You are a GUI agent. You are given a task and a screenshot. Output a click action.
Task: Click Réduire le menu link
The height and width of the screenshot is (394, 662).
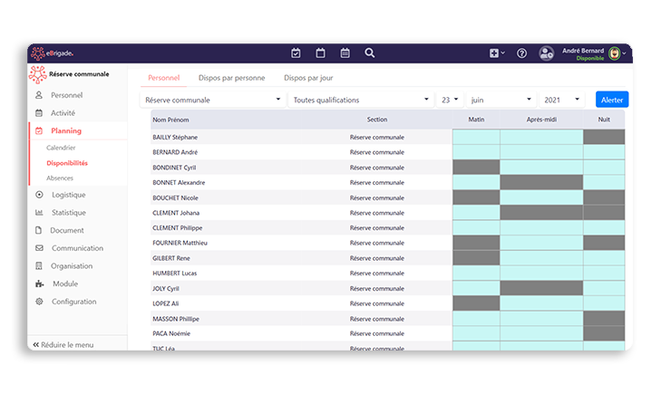tap(63, 345)
